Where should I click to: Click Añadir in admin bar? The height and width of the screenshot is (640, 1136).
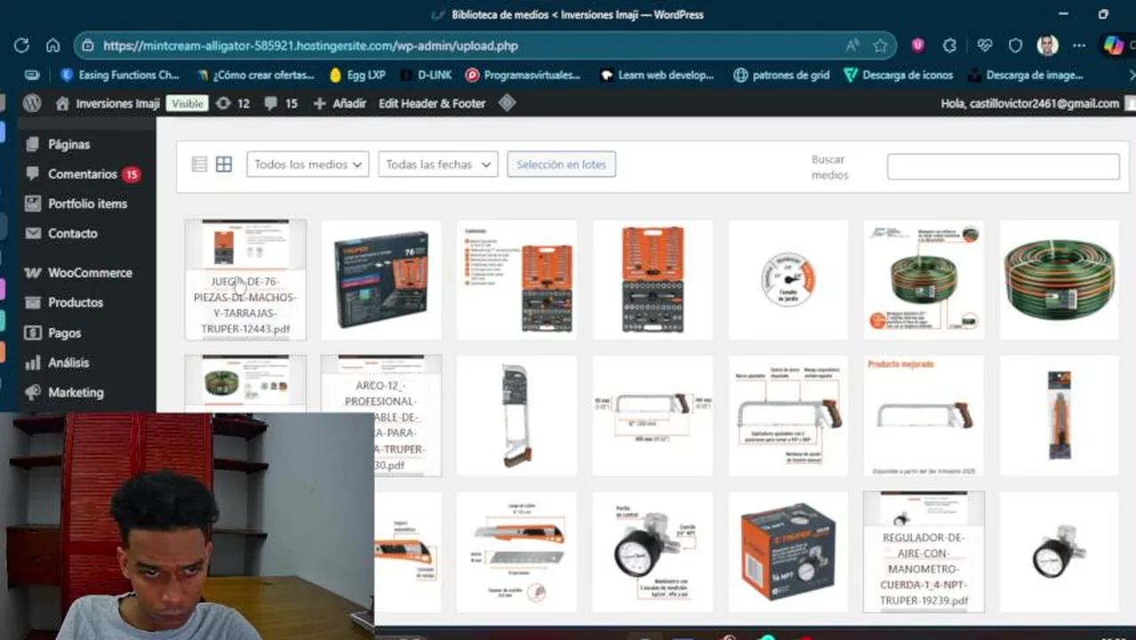click(x=340, y=103)
